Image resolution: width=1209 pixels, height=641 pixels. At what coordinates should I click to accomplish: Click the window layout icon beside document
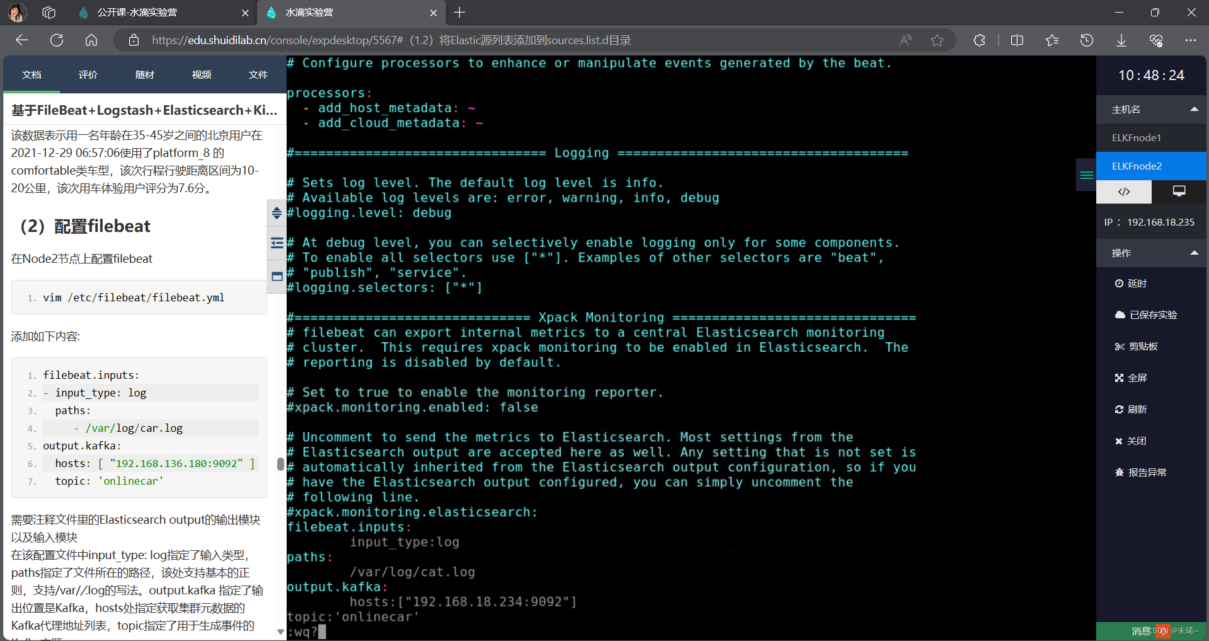tap(277, 276)
